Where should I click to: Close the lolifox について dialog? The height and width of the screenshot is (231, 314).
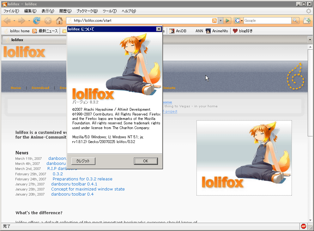(159, 29)
